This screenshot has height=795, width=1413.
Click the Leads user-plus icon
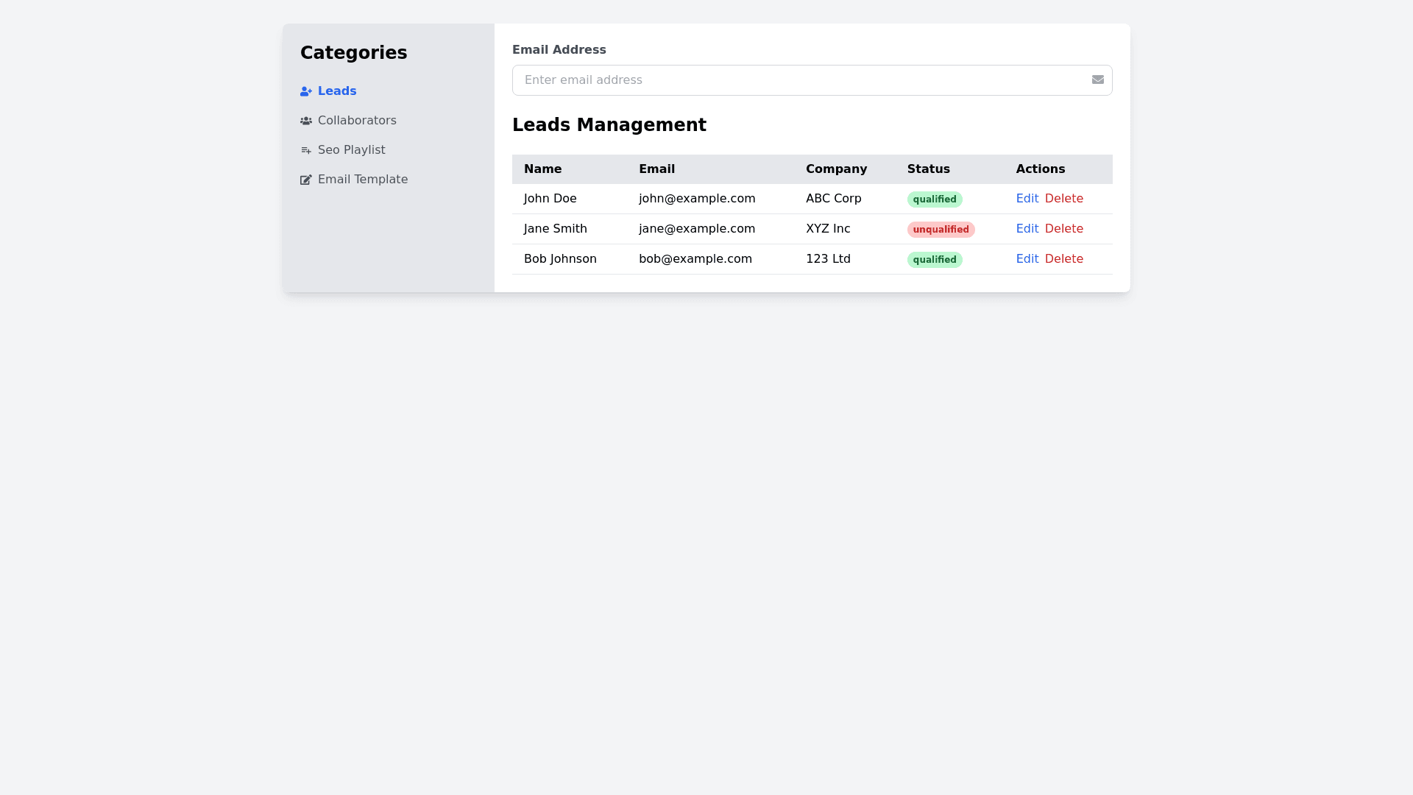point(306,92)
